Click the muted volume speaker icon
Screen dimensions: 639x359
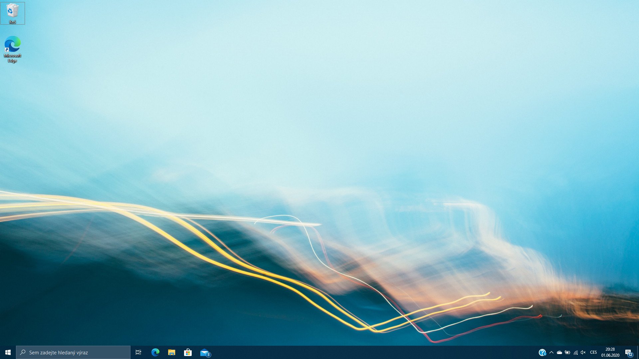pyautogui.click(x=583, y=352)
